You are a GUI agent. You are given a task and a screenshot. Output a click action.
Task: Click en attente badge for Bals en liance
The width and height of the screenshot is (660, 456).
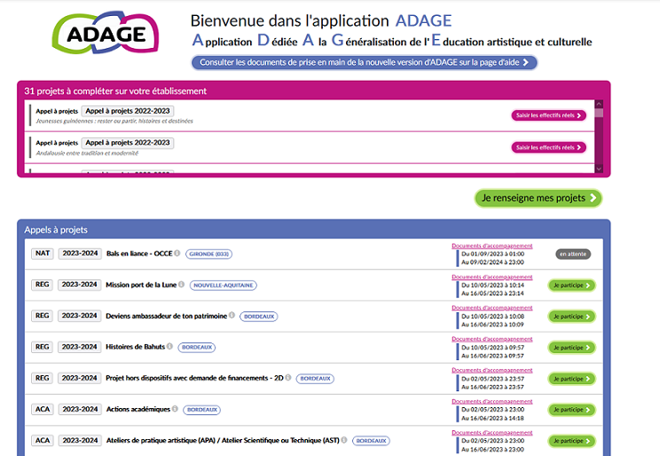[573, 254]
